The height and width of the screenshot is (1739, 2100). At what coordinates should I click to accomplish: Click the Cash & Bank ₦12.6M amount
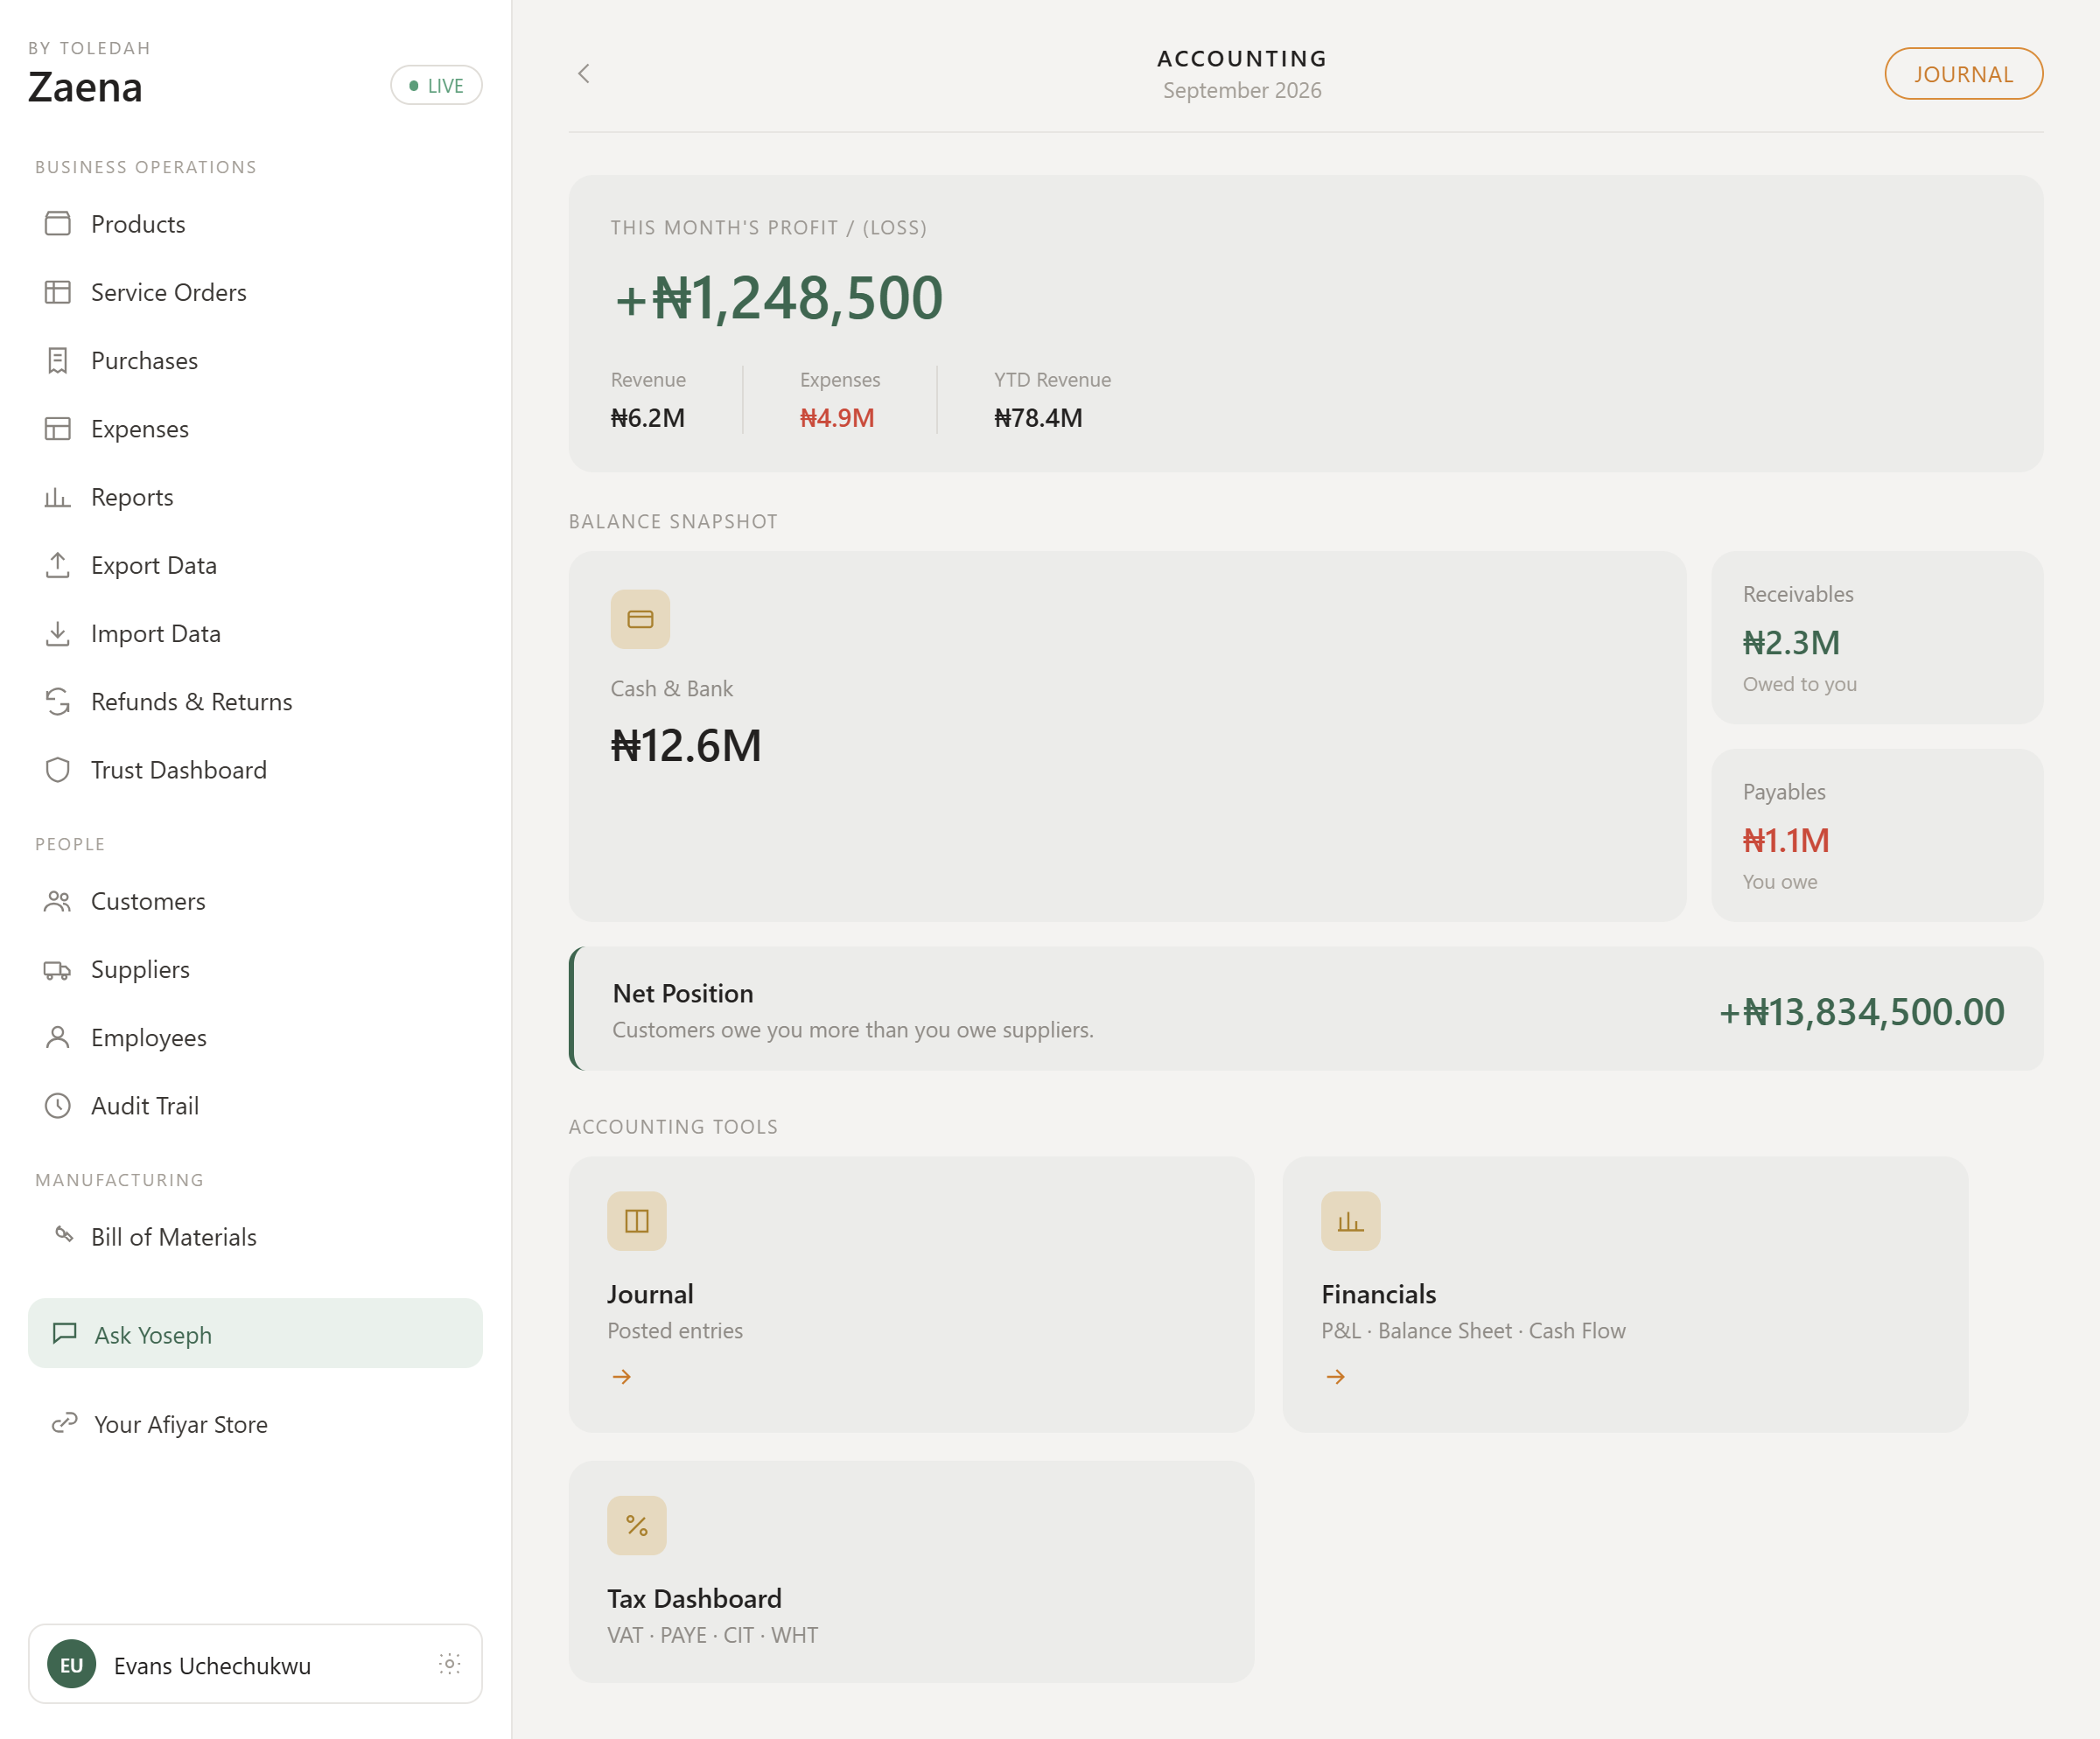pos(686,745)
